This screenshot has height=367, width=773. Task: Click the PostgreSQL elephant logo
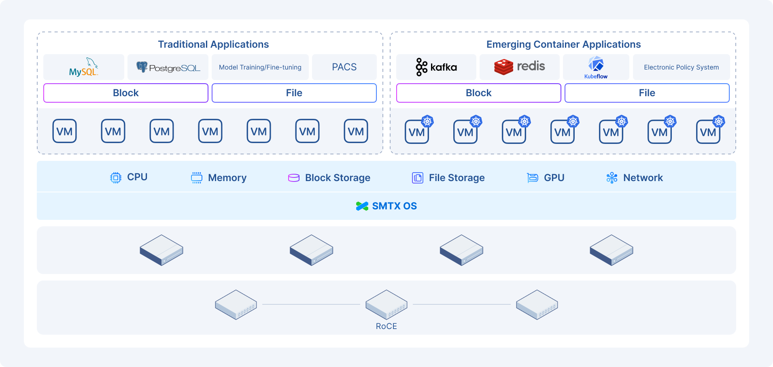[x=142, y=67]
